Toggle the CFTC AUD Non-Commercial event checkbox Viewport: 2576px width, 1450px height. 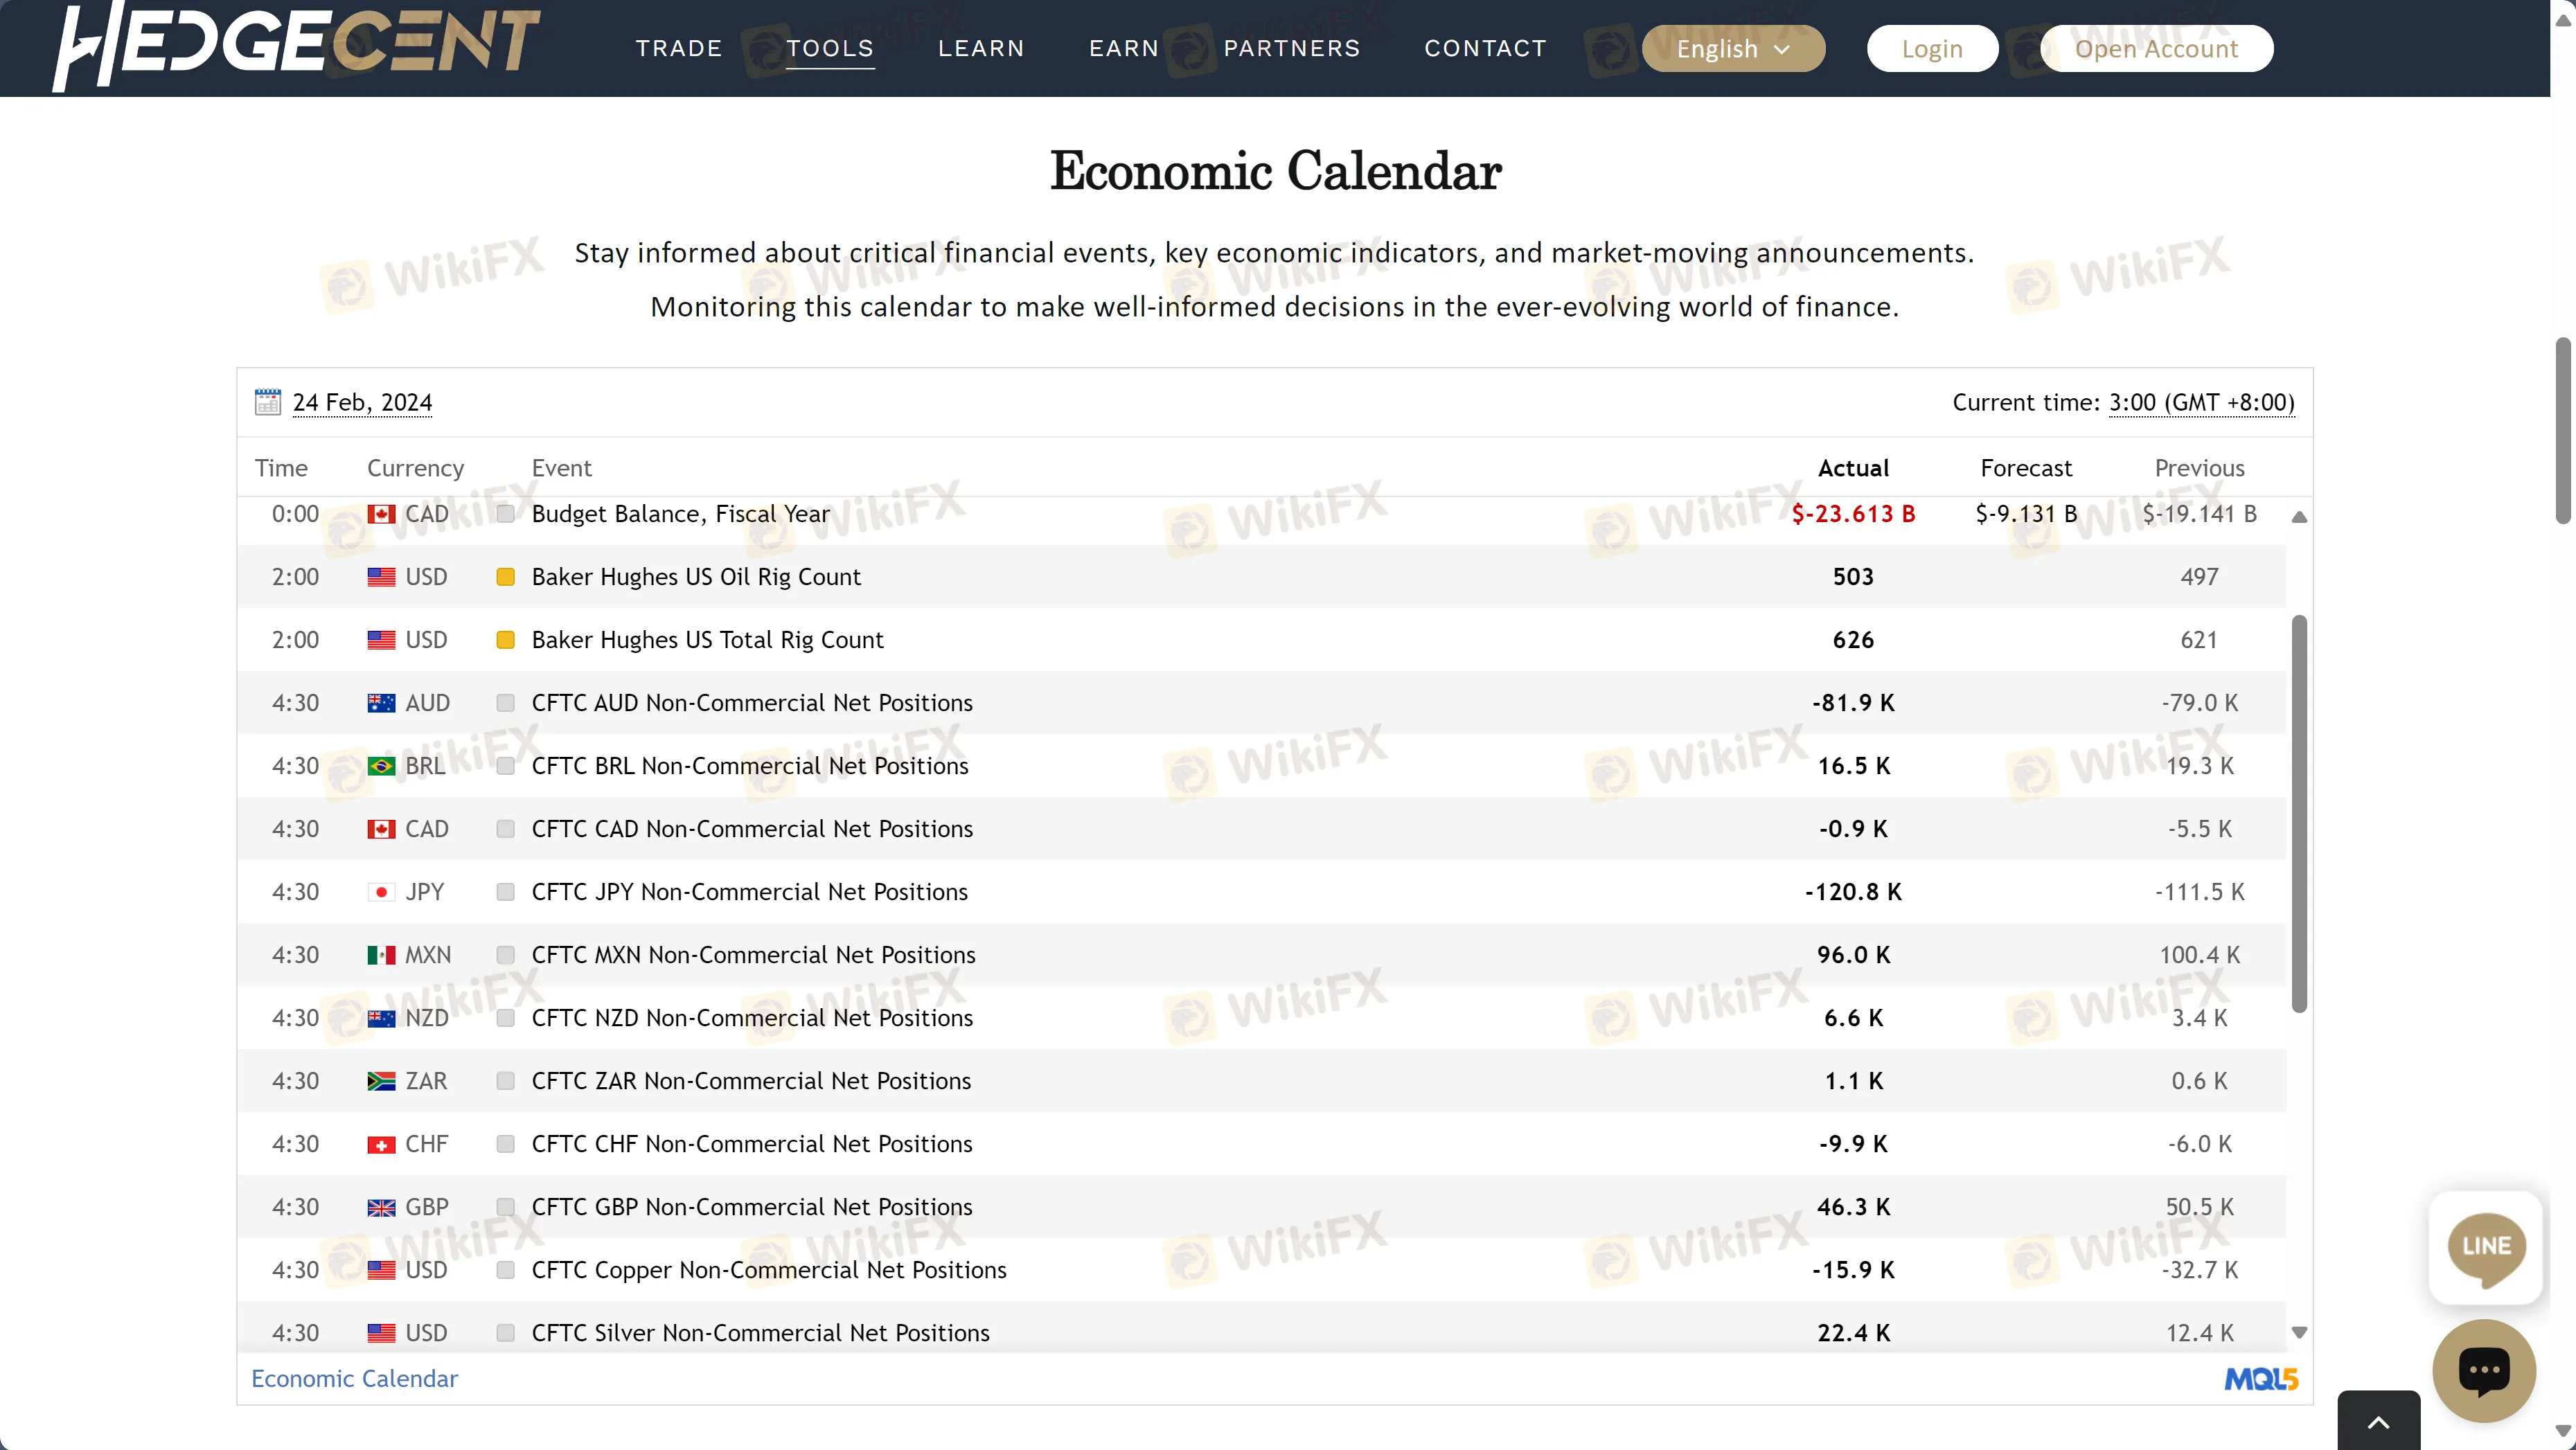[504, 702]
